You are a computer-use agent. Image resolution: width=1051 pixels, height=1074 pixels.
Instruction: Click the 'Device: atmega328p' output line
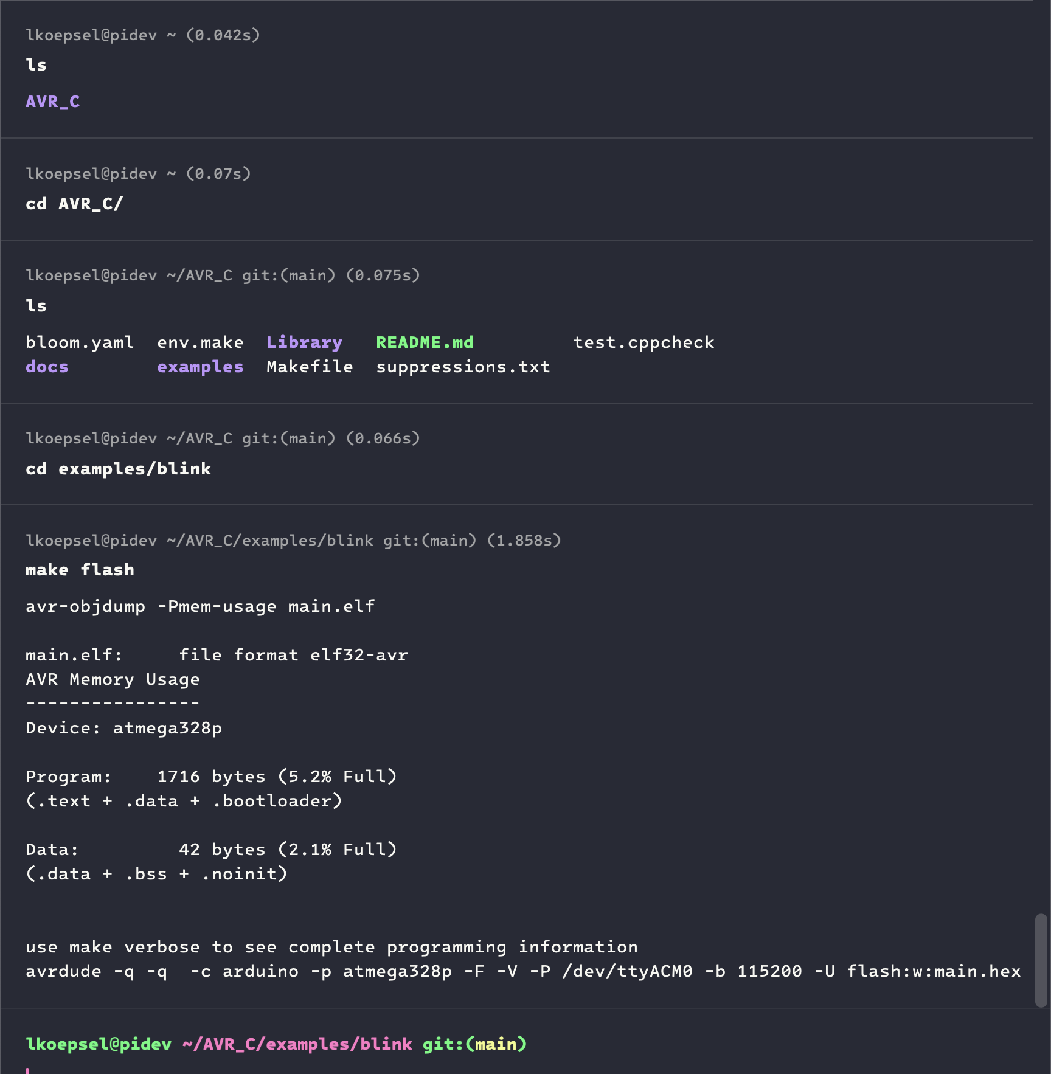123,728
